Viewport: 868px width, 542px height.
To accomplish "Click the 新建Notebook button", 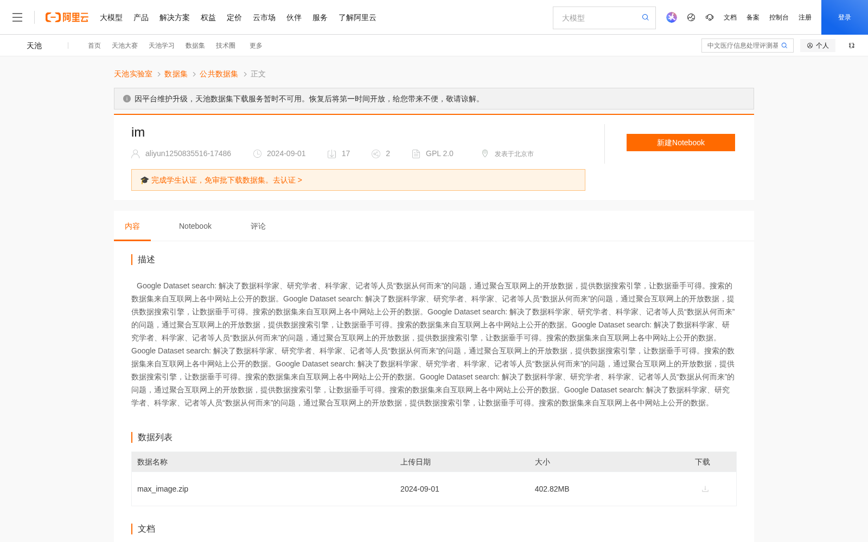I will click(x=681, y=143).
